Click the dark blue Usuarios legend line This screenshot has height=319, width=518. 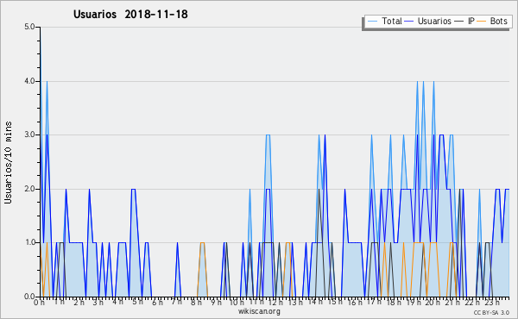click(409, 22)
